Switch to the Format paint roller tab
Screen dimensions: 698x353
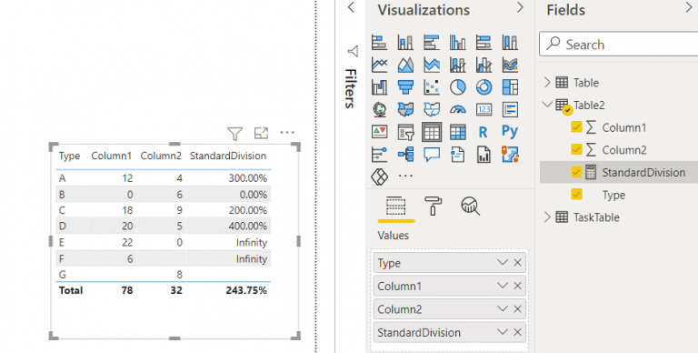434,206
